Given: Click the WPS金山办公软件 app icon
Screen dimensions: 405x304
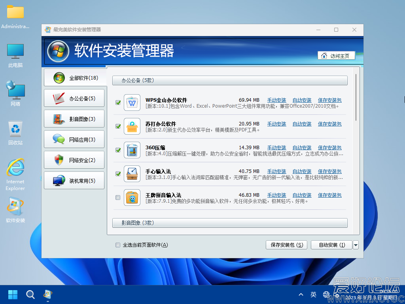Looking at the screenshot, I should click(132, 103).
